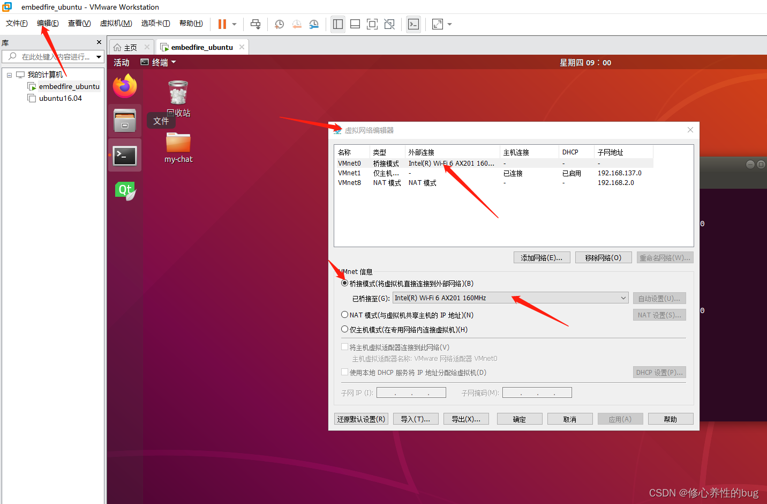Select ubuntu16.04 in the library tree
Image resolution: width=767 pixels, height=504 pixels.
pos(60,98)
